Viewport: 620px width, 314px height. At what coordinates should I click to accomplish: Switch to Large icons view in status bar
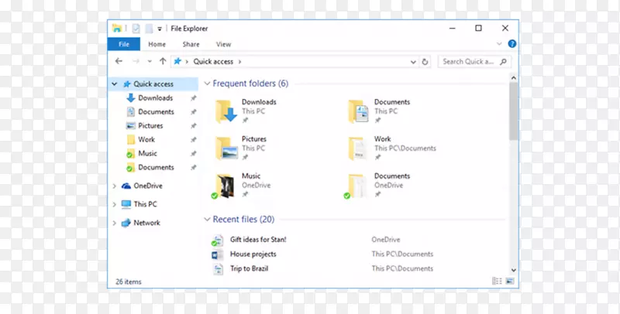click(x=510, y=282)
